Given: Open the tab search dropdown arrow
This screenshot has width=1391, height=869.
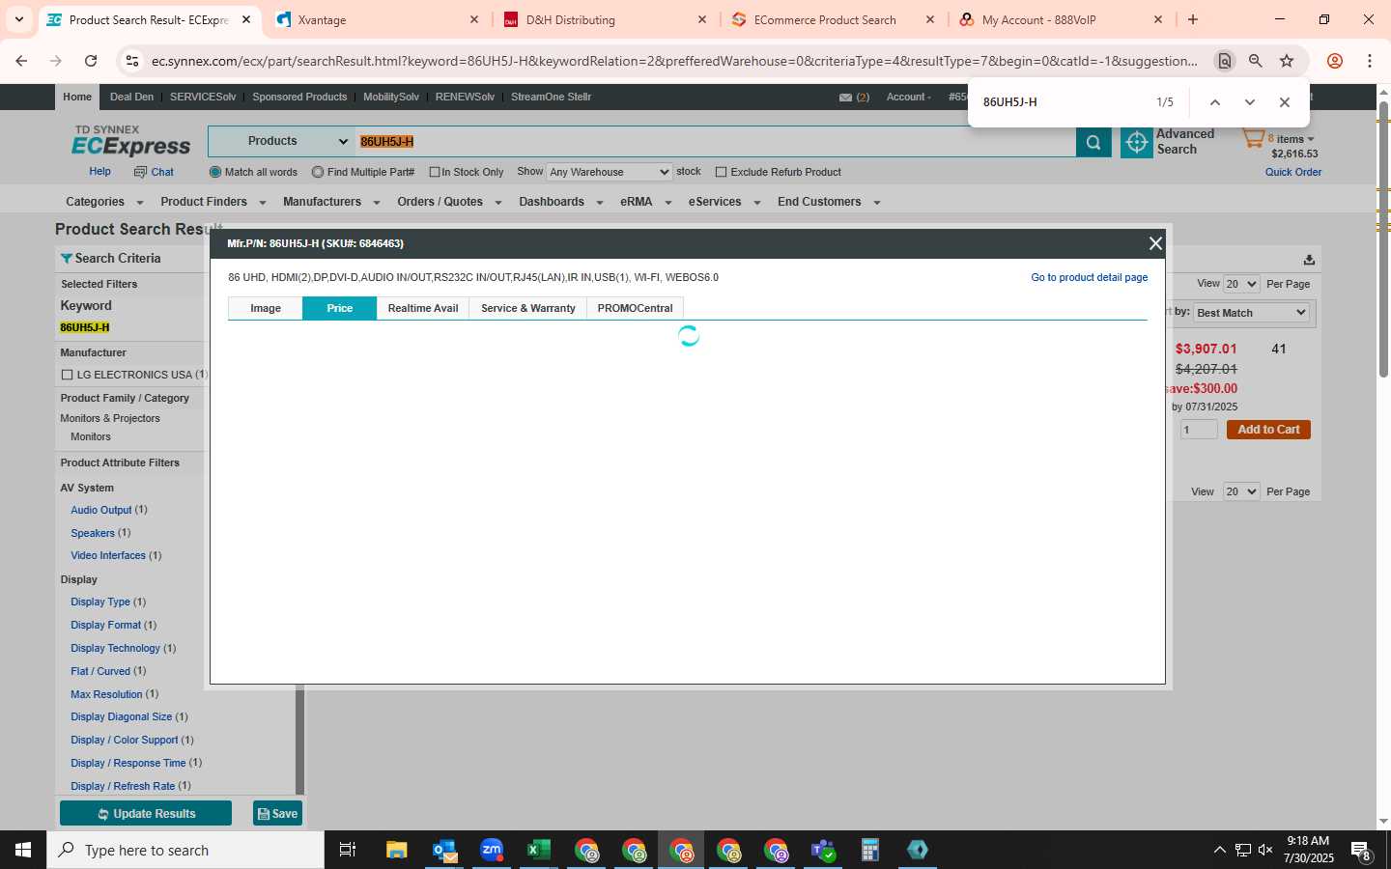Looking at the screenshot, I should [x=19, y=19].
